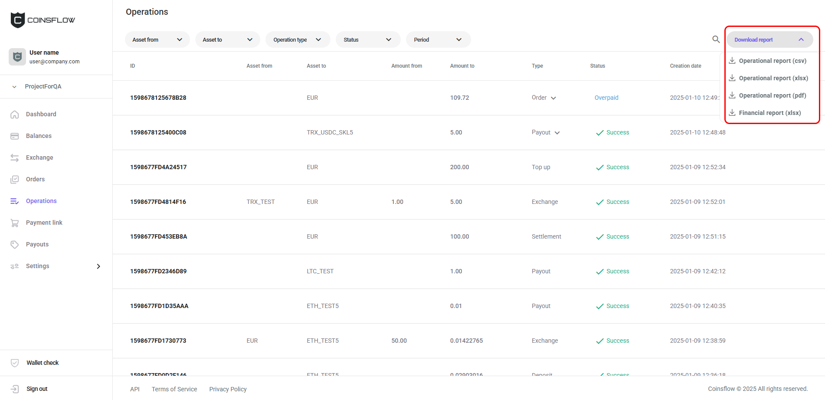
Task: Click the Exchange arrows icon
Action: pos(15,158)
